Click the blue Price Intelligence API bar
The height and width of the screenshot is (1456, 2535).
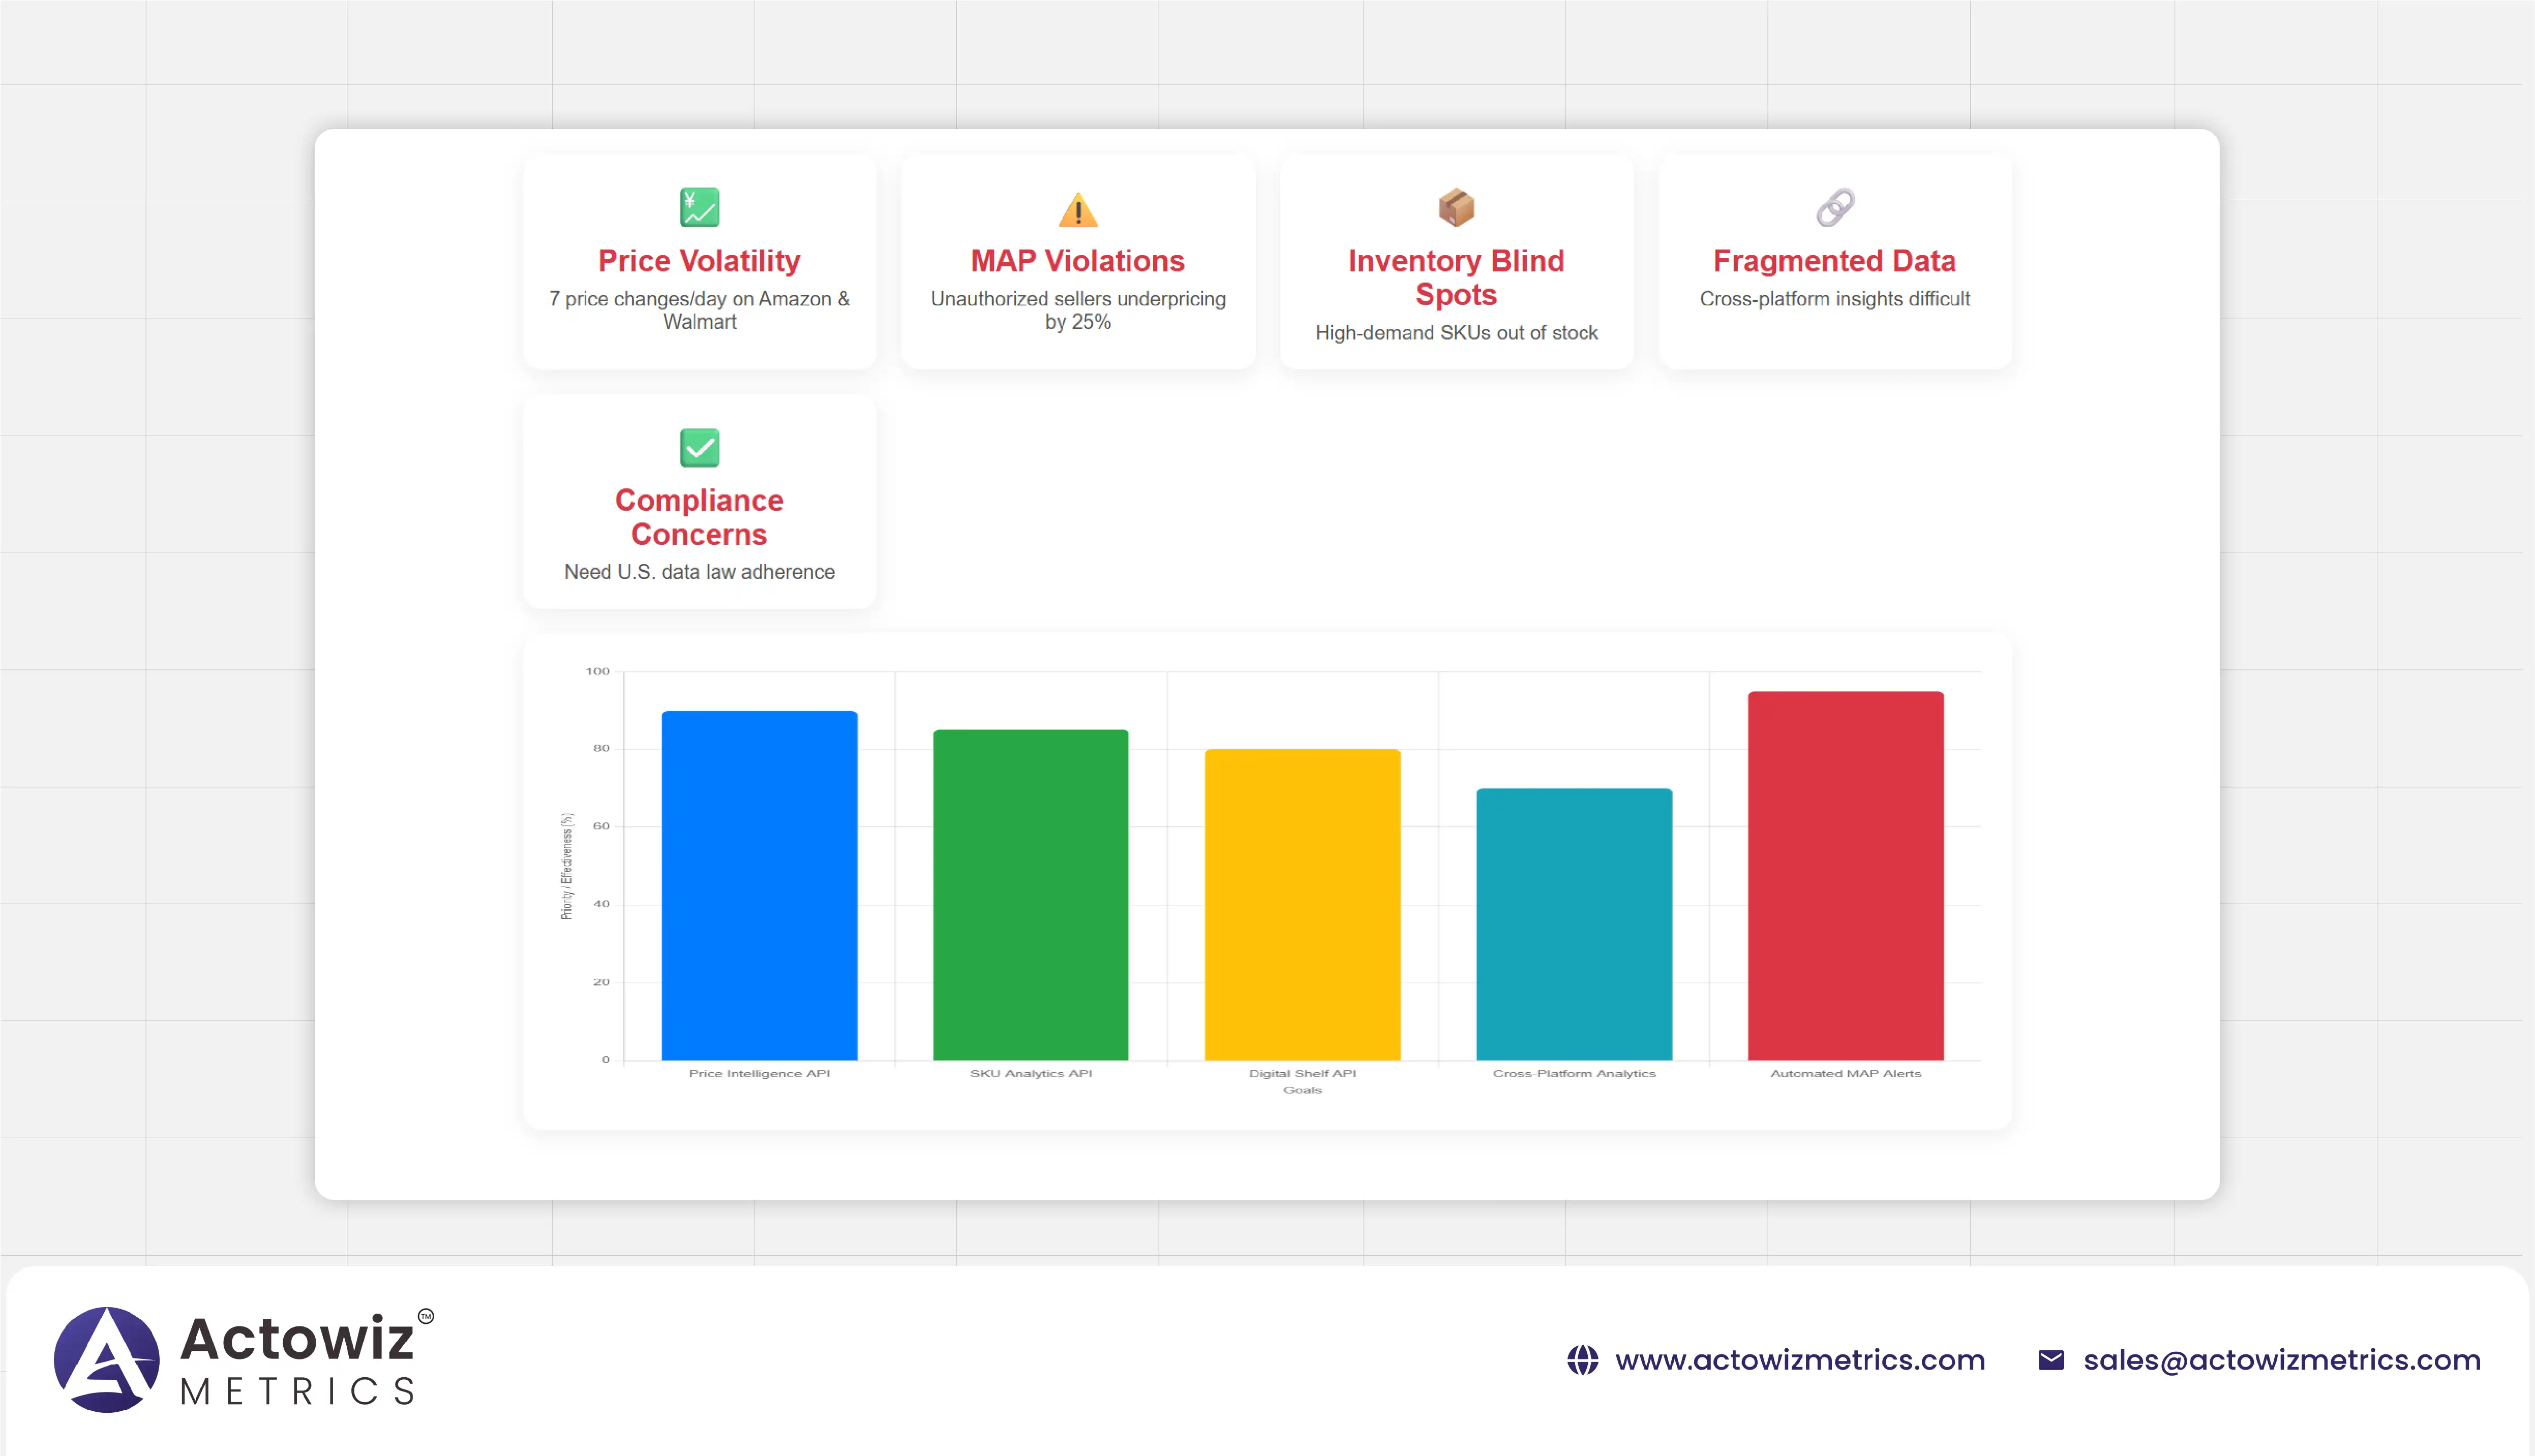[x=759, y=885]
